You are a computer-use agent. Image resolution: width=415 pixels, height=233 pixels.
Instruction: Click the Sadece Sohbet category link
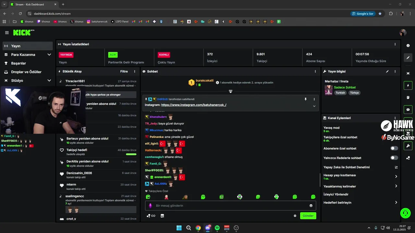pos(345,87)
